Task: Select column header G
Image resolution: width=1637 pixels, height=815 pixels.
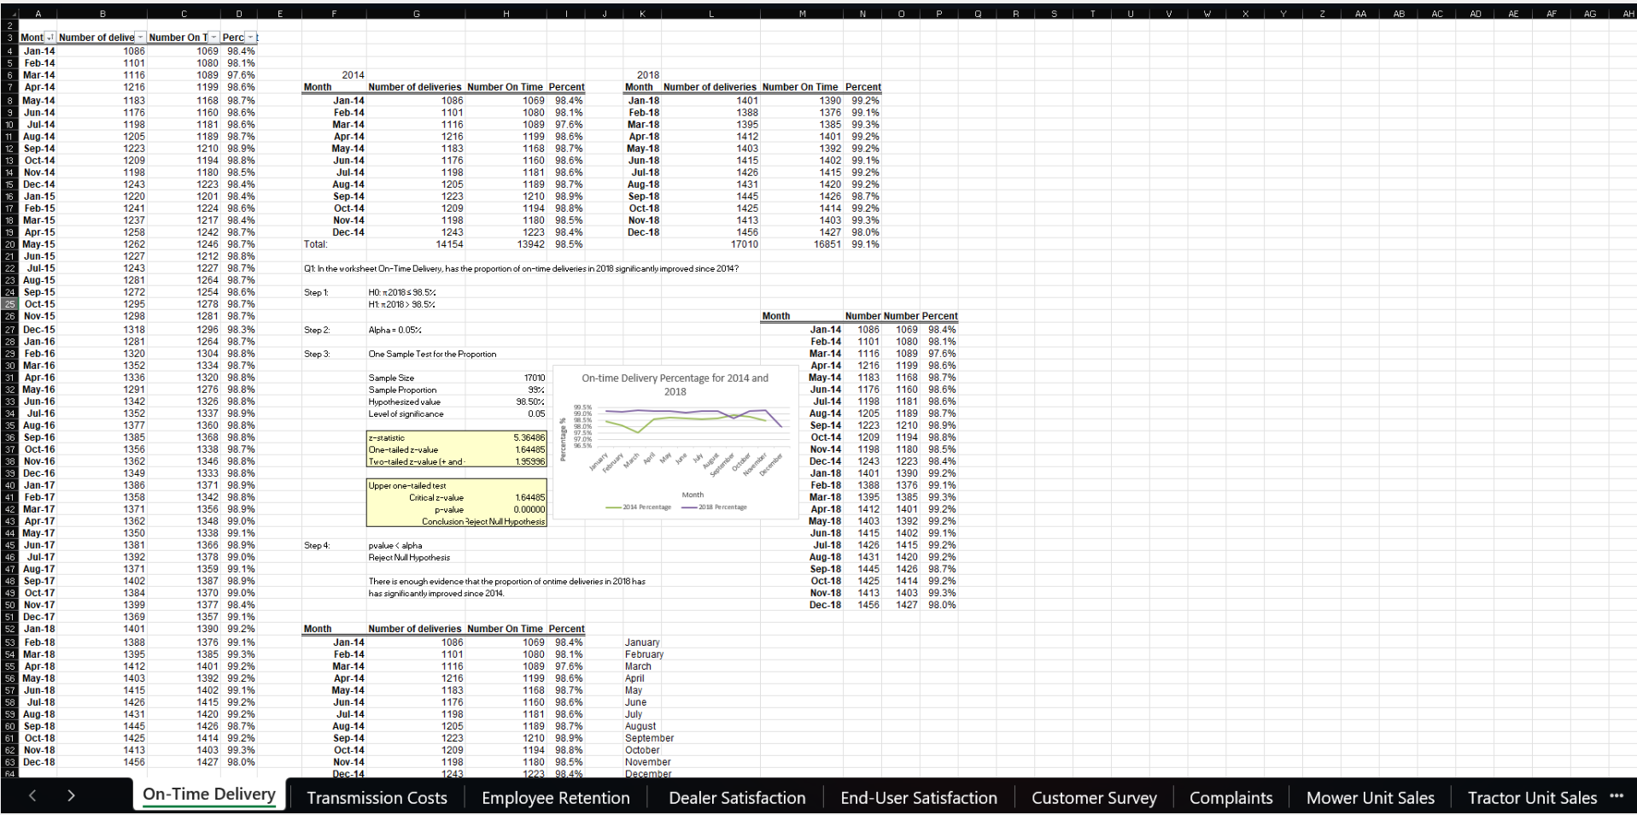Action: (x=416, y=14)
